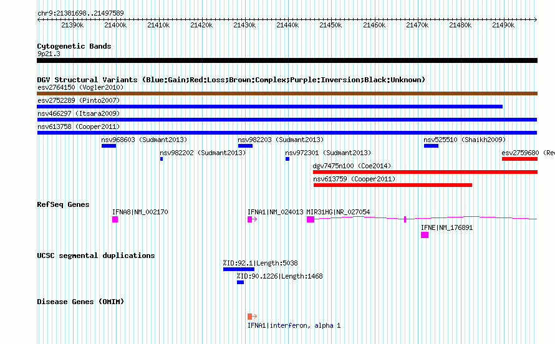This screenshot has width=555, height=344.
Task: Select the IFNE gene box
Action: pyautogui.click(x=425, y=235)
